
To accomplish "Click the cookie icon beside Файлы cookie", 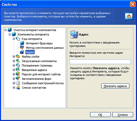I will (18, 56).
